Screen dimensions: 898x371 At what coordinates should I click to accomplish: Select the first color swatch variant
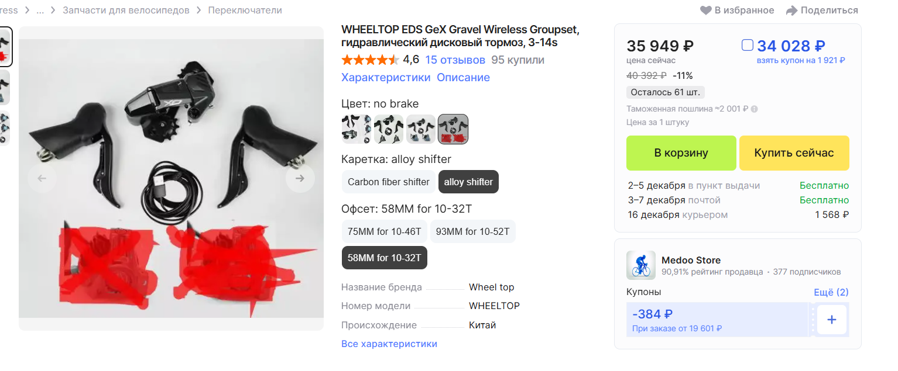coord(356,129)
